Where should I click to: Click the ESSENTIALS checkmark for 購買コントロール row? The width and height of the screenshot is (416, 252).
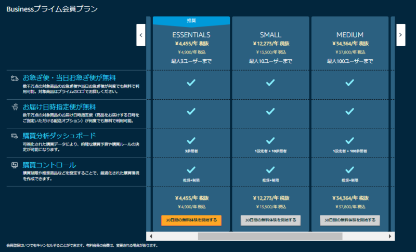(191, 169)
